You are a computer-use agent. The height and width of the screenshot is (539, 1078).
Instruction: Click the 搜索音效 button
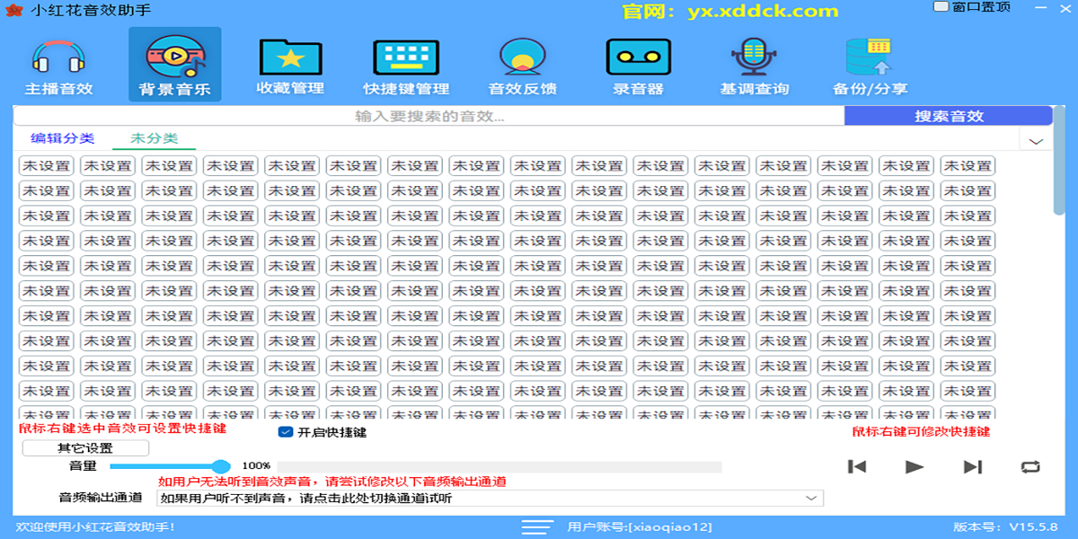tap(948, 116)
